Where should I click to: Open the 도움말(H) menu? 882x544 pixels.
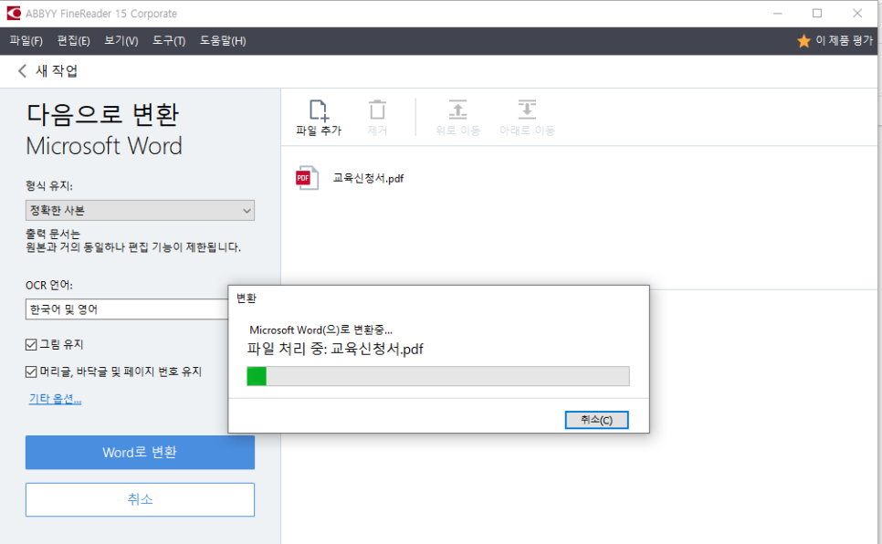coord(223,40)
